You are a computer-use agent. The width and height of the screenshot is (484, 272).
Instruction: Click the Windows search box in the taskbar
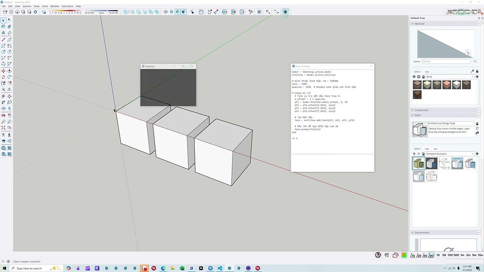pos(31,268)
